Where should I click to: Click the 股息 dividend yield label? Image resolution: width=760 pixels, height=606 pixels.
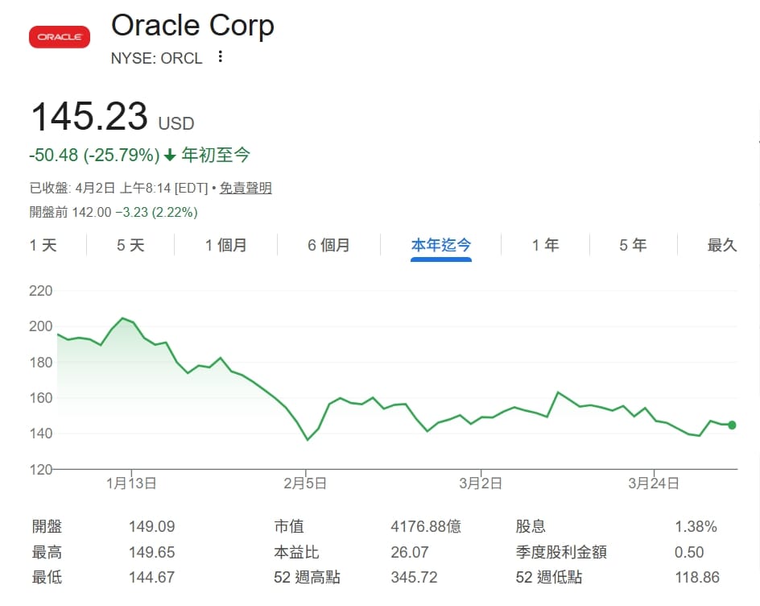pos(531,527)
